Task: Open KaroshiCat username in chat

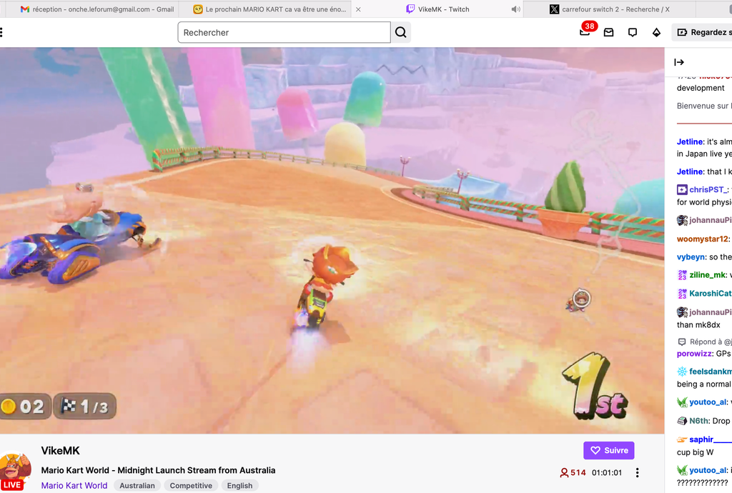Action: (x=711, y=294)
